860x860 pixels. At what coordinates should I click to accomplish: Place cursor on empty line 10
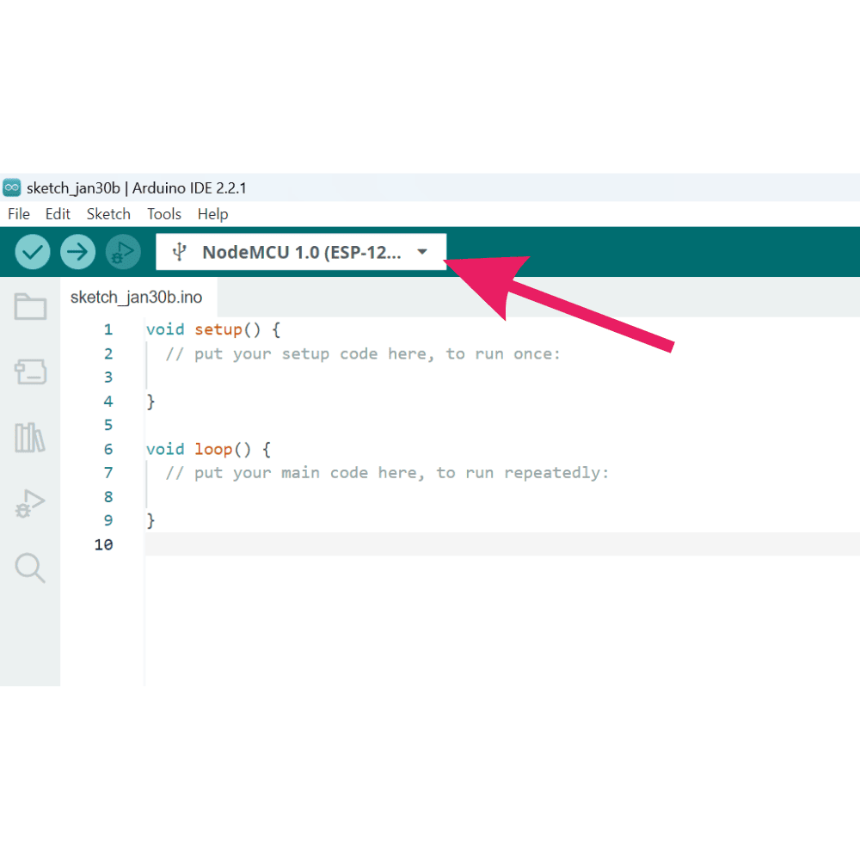pos(502,544)
